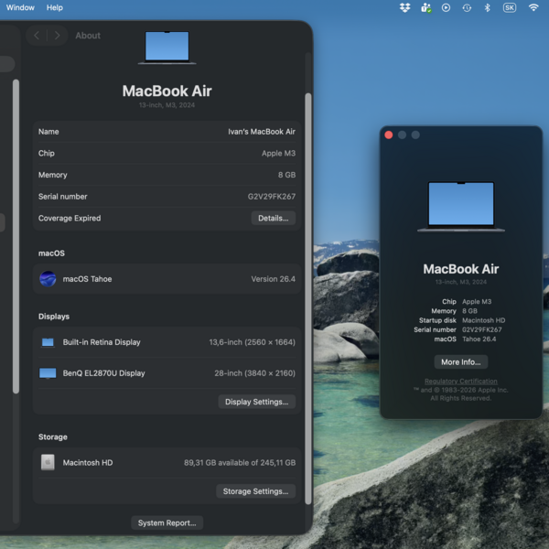
Task: Click the Bluetooth icon in menu bar
Action: pyautogui.click(x=488, y=7)
